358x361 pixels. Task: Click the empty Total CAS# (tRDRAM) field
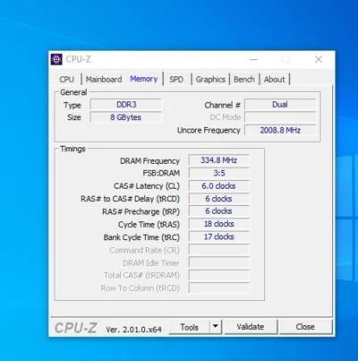tap(218, 275)
